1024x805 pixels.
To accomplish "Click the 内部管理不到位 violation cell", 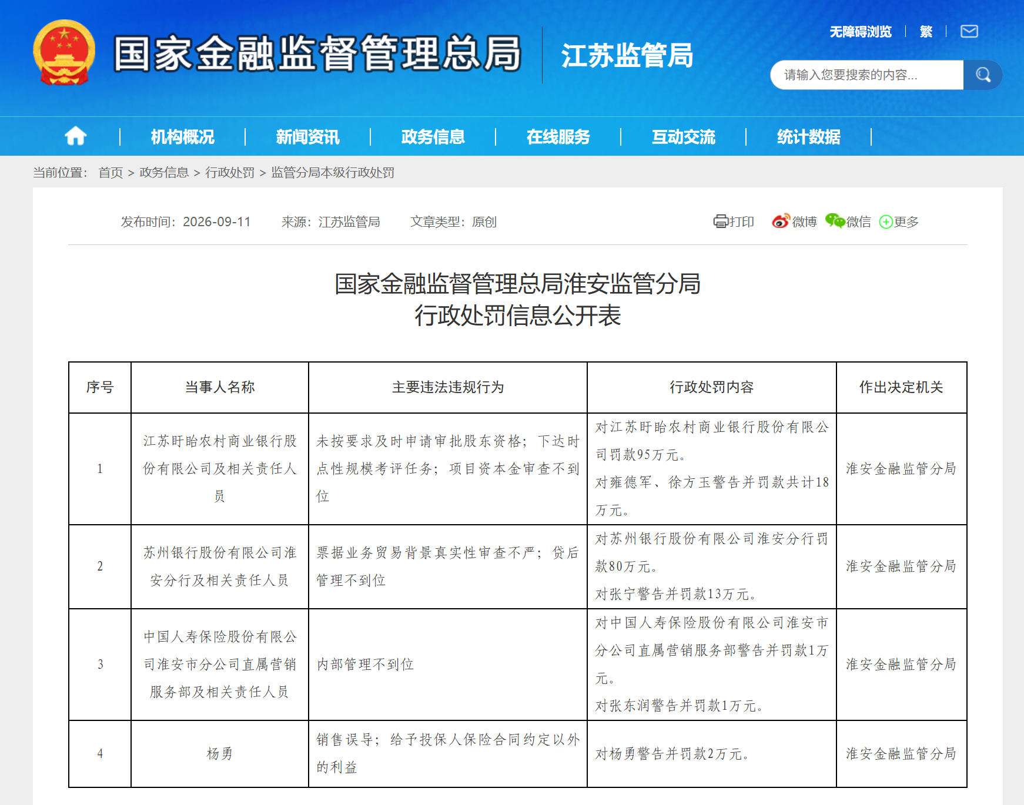I will 448,665.
